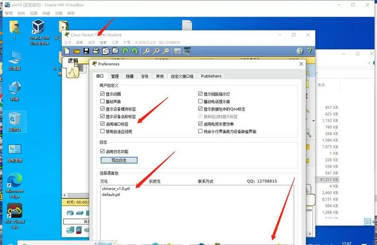Screen dimensions: 377x245
Task: Click the Save floppy disk toolbar icon
Action: click(x=87, y=51)
